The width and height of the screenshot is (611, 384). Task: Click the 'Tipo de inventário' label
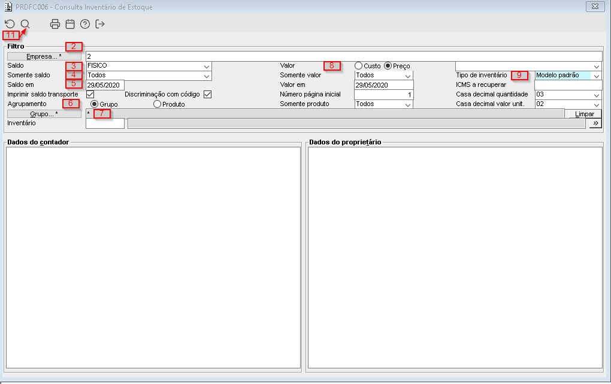click(482, 75)
